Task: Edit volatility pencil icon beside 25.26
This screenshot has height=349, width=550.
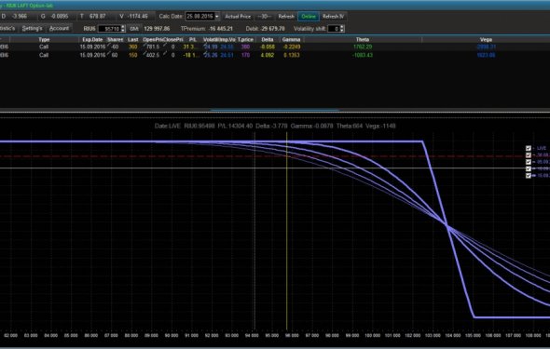Action: pos(205,54)
